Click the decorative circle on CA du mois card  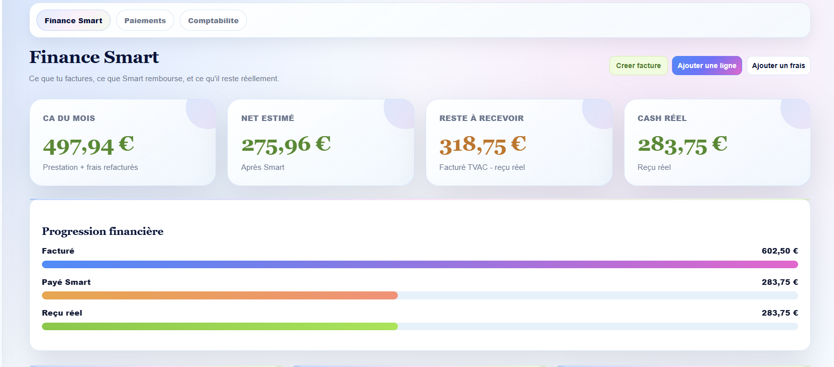pos(201,114)
